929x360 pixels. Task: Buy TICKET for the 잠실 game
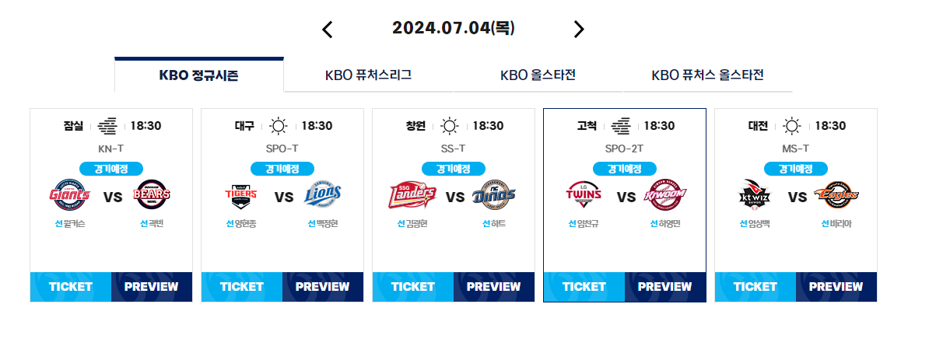pos(71,287)
